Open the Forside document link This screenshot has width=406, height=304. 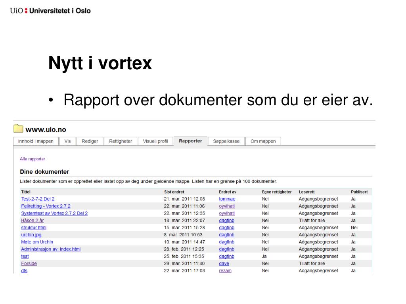tap(29, 263)
